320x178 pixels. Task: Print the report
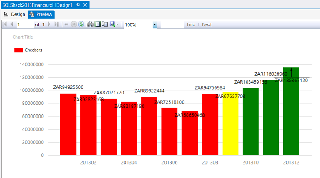[90, 24]
